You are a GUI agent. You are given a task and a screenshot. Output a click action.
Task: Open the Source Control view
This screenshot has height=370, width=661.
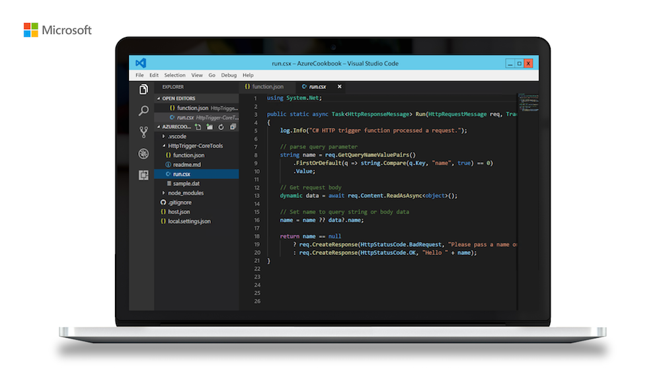[x=143, y=132]
